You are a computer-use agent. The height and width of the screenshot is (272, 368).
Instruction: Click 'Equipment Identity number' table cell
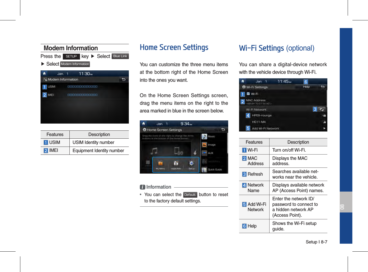pyautogui.click(x=99, y=151)
